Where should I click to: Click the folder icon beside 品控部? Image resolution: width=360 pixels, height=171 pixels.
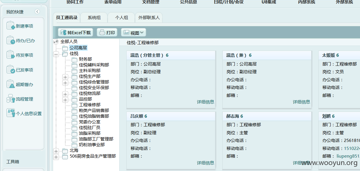click(74, 99)
